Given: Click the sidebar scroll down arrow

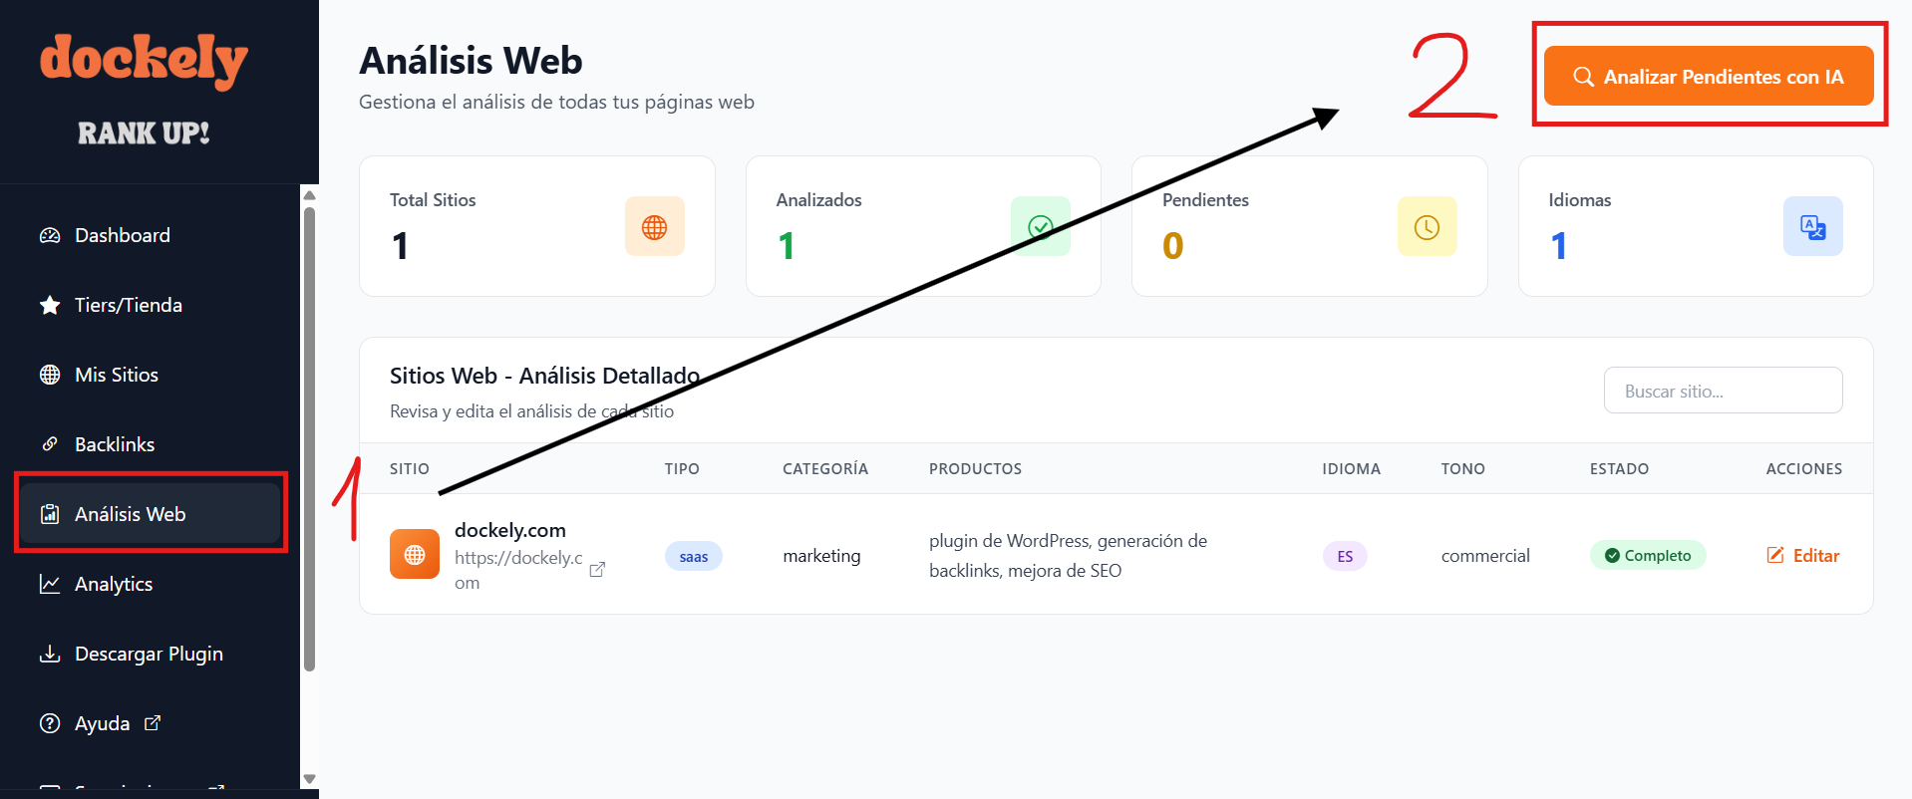Looking at the screenshot, I should 309,779.
